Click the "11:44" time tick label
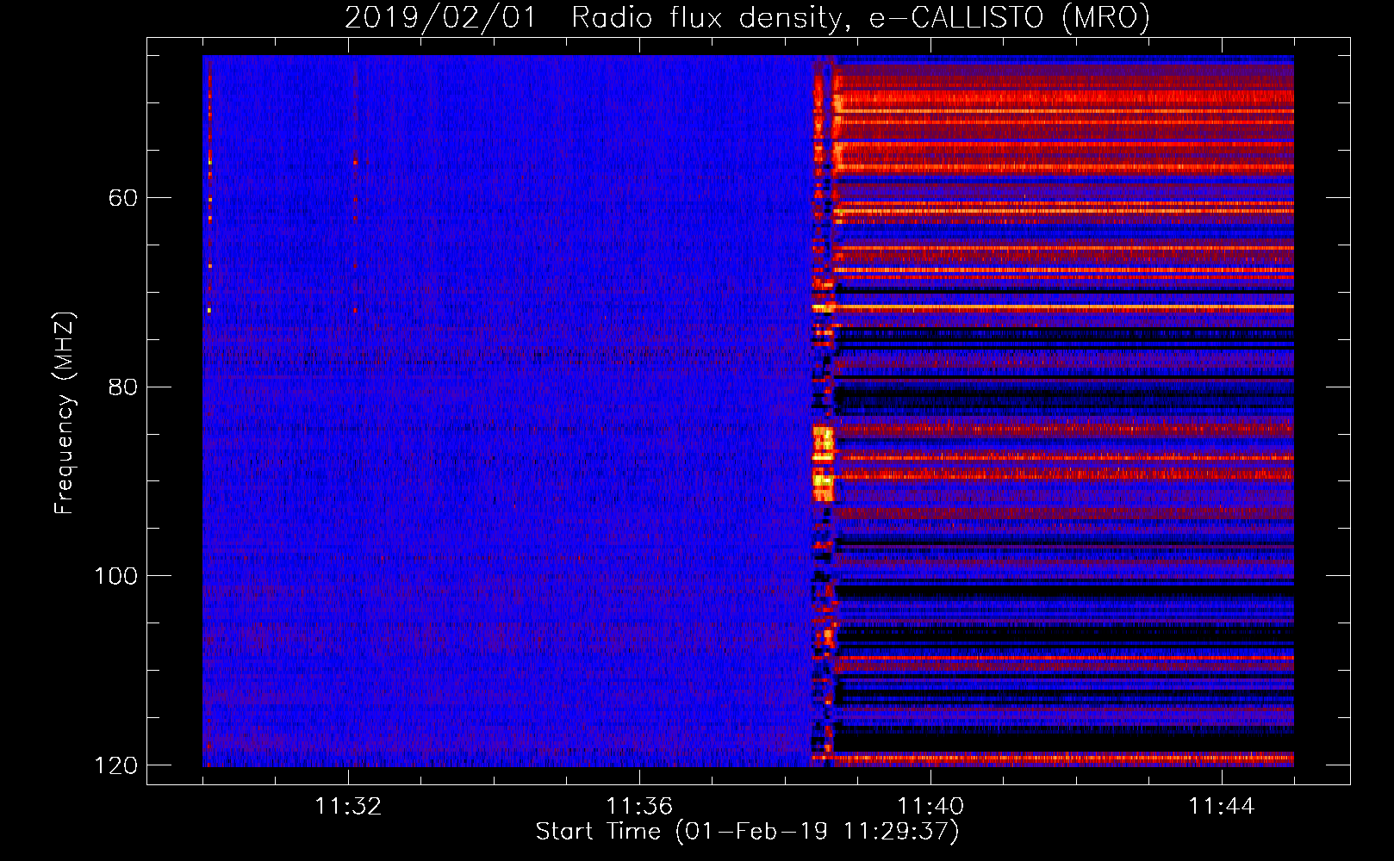The height and width of the screenshot is (861, 1394). click(x=1222, y=807)
